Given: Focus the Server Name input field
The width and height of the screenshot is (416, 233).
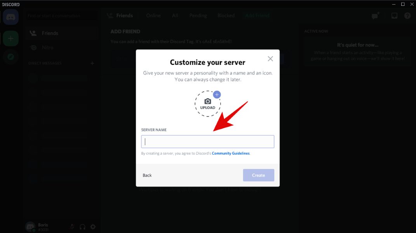Looking at the screenshot, I should pyautogui.click(x=207, y=141).
